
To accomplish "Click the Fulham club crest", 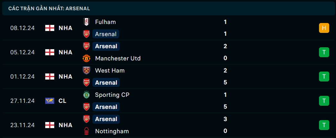I will point(86,22).
